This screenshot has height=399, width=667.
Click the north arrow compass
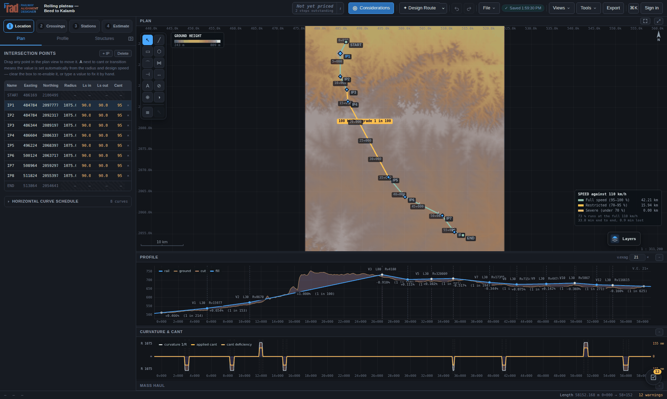(658, 36)
